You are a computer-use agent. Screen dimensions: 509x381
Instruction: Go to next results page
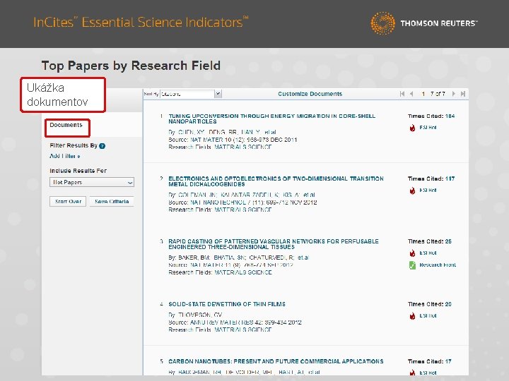453,94
